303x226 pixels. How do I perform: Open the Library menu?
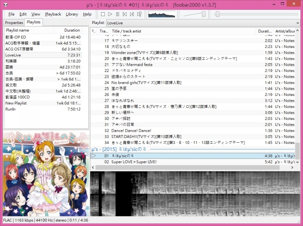(x=72, y=14)
